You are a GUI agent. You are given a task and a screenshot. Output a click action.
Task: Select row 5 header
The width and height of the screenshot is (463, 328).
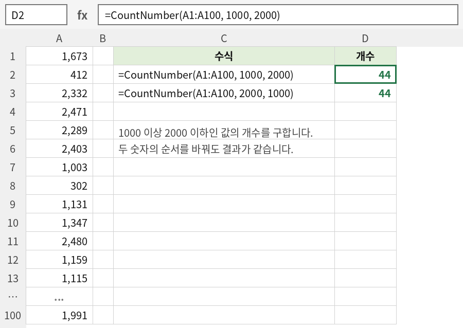pyautogui.click(x=13, y=130)
